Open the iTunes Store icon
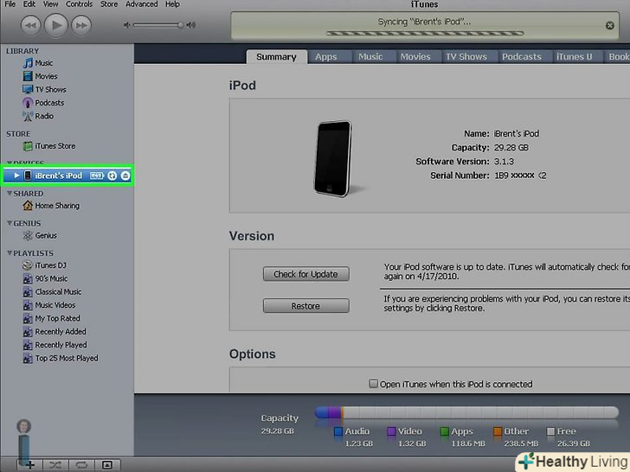 coord(28,146)
